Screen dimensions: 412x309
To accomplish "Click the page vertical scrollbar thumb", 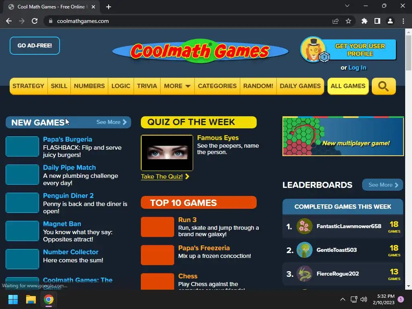I will 408,53.
